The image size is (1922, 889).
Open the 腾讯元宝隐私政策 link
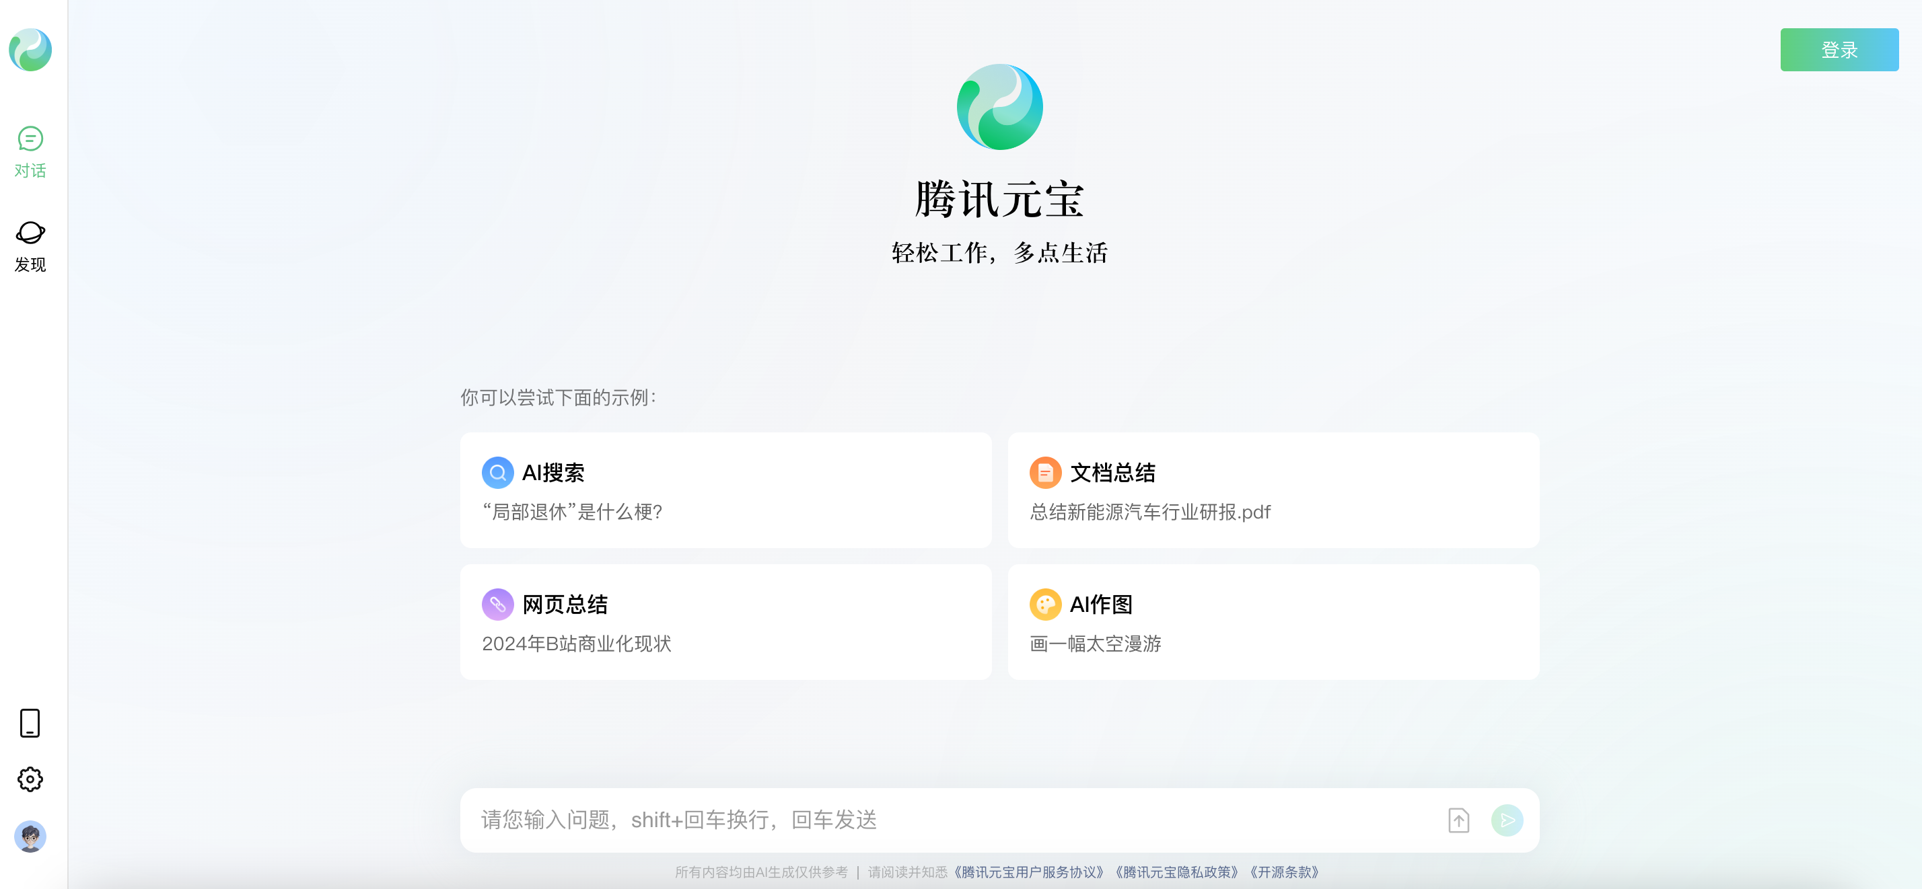coord(1176,872)
